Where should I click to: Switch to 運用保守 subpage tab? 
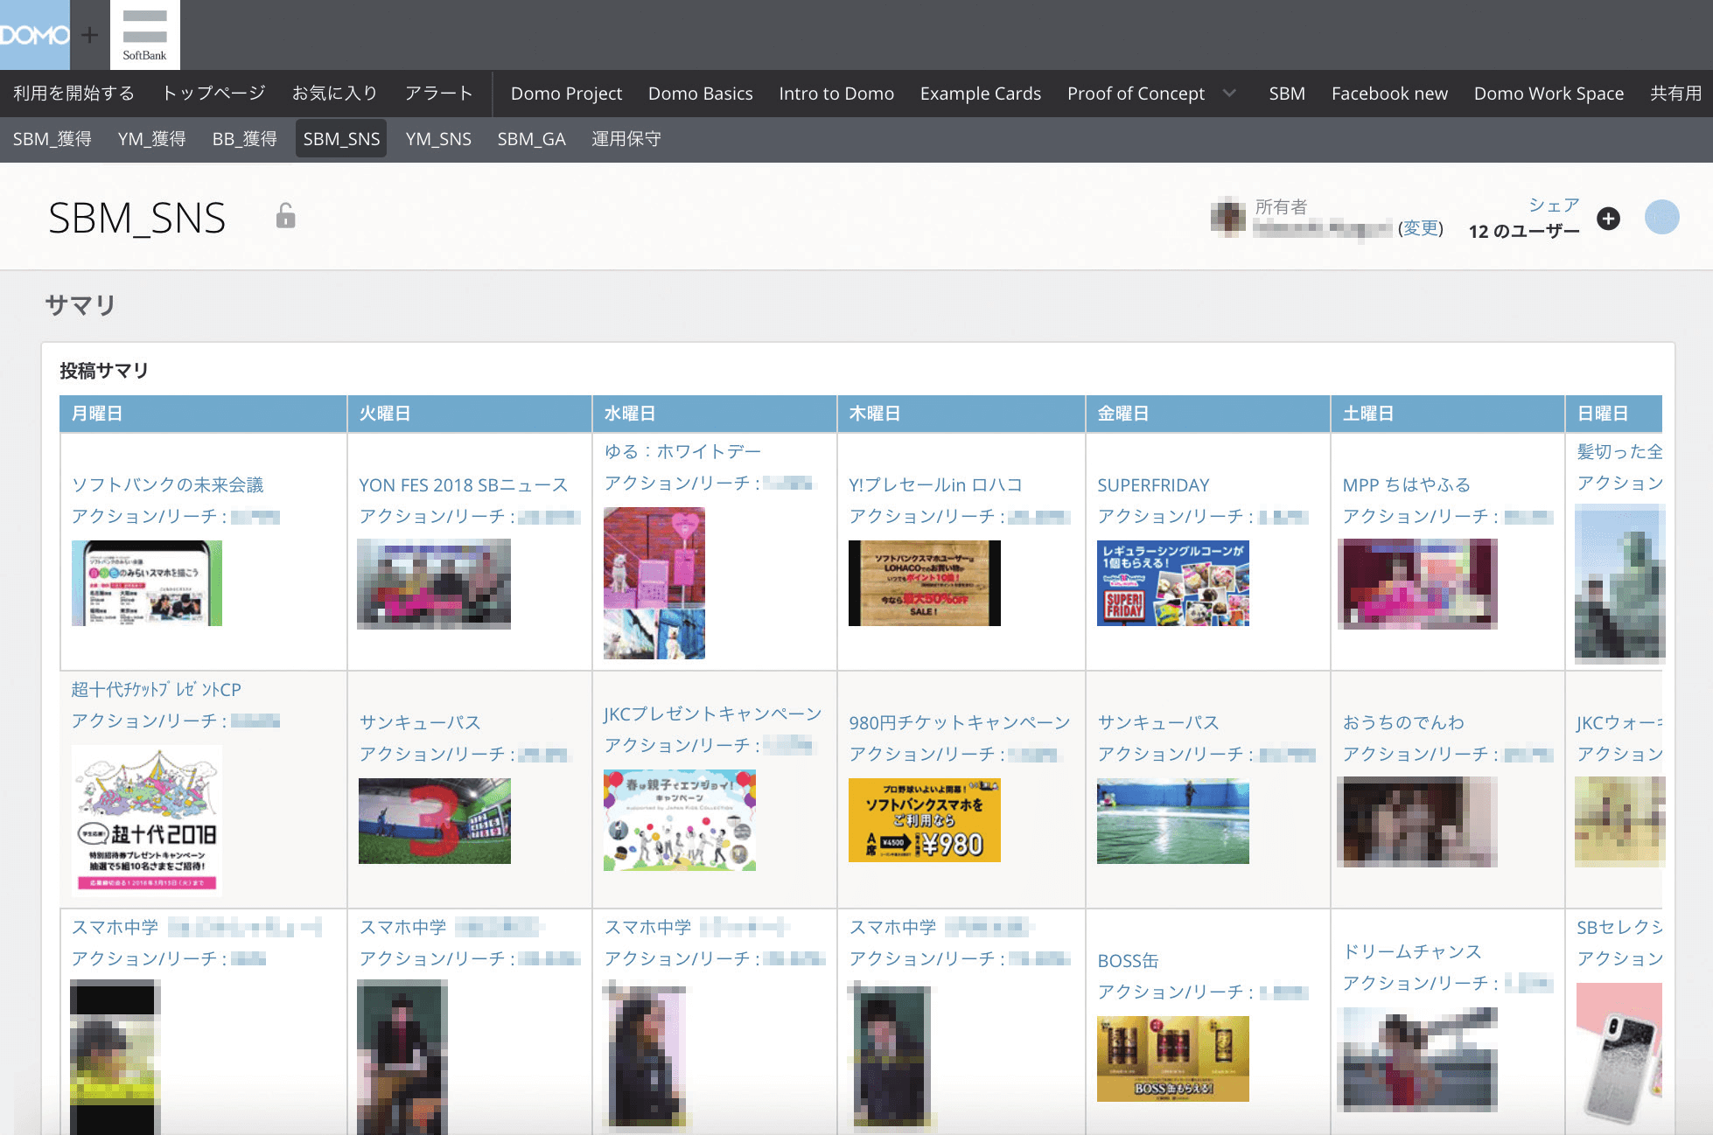pyautogui.click(x=626, y=139)
